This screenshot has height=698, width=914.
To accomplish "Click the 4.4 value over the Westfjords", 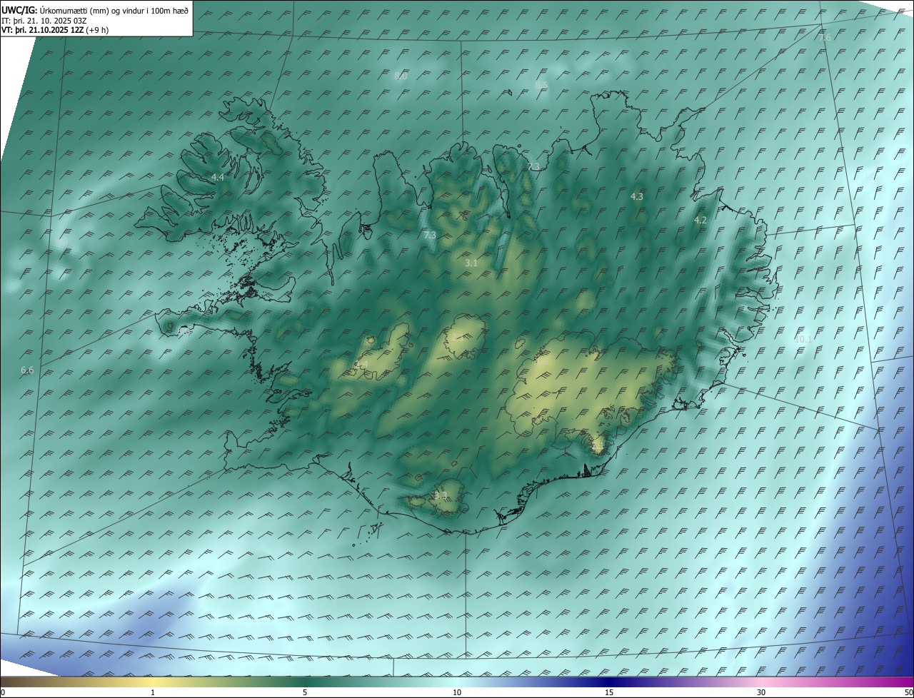I will pyautogui.click(x=218, y=177).
